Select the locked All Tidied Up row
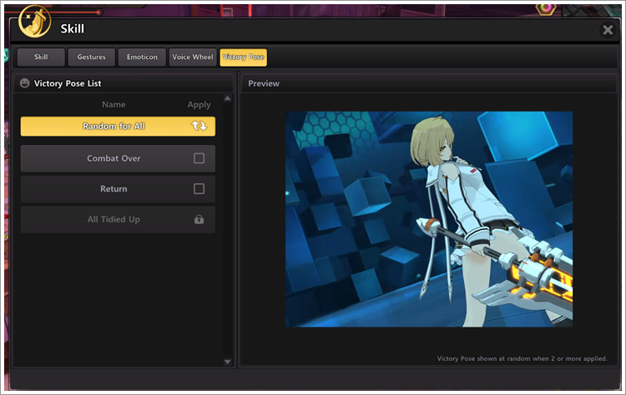Image resolution: width=626 pixels, height=395 pixels. click(x=118, y=220)
